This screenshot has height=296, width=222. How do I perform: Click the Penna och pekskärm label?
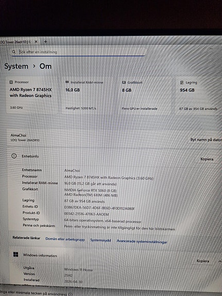(39, 225)
